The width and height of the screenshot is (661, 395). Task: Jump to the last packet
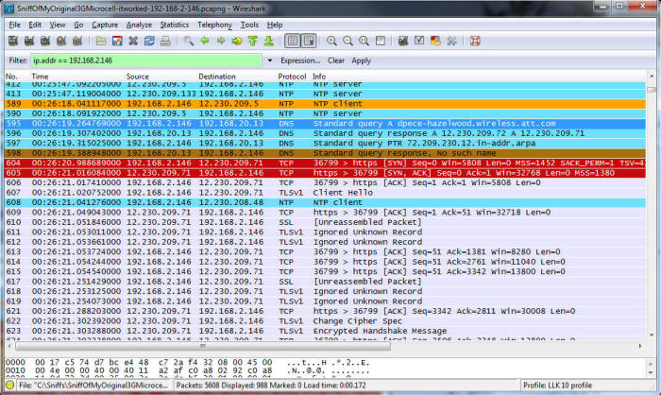tap(269, 41)
